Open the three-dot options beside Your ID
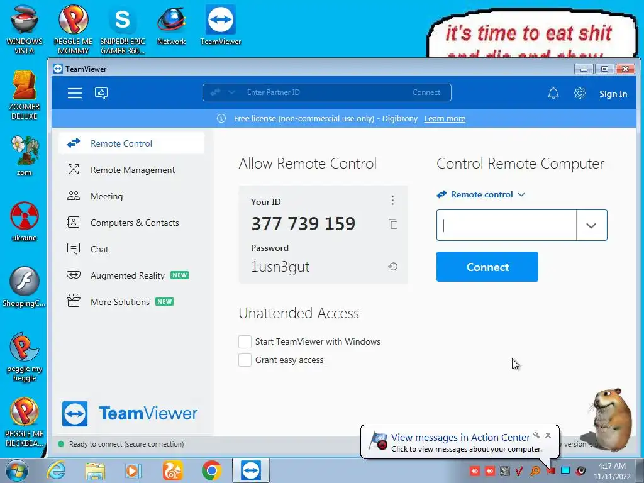Image resolution: width=644 pixels, height=483 pixels. tap(392, 200)
